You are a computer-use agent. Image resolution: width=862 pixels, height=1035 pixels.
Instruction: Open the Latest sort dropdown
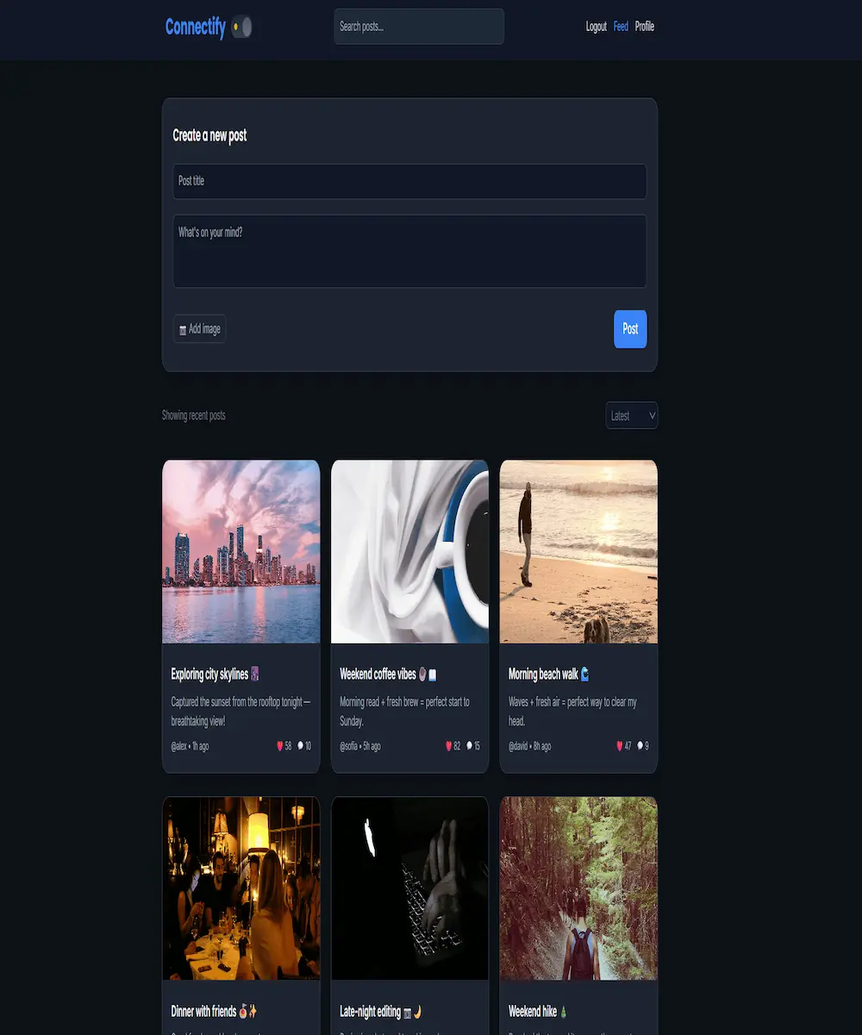pos(631,416)
